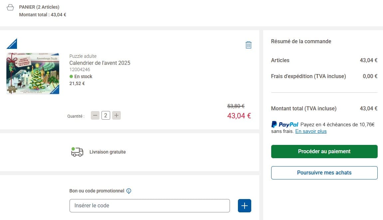
Task: Open the En savoir plus PayPal link
Action: (x=310, y=131)
